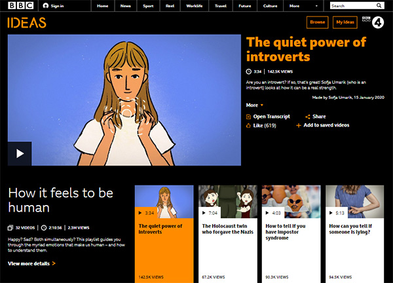The image size is (393, 283).
Task: Click the 32 VIDEOS playlist count
Action: 25,228
